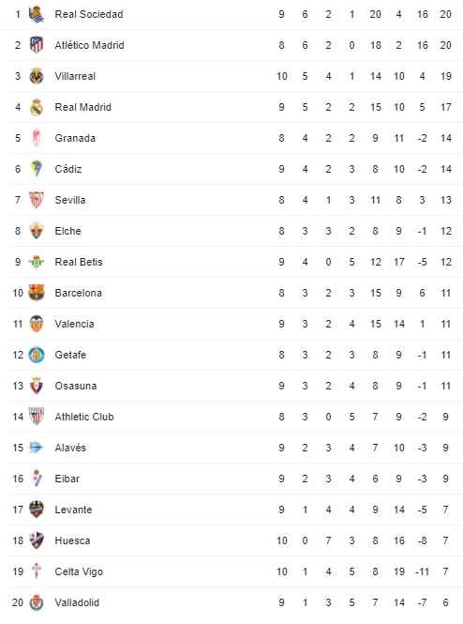Open the Athletic Club team link
The image size is (463, 624).
pos(84,417)
